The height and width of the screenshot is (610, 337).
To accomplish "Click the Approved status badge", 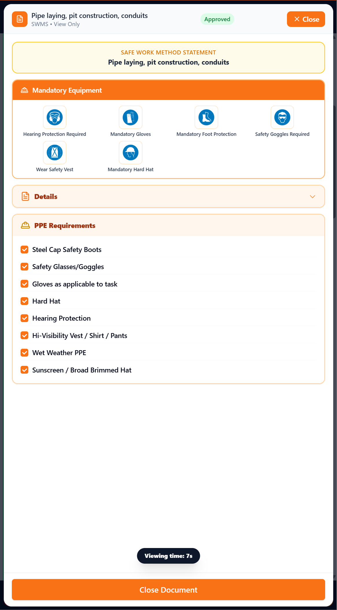I will tap(217, 19).
